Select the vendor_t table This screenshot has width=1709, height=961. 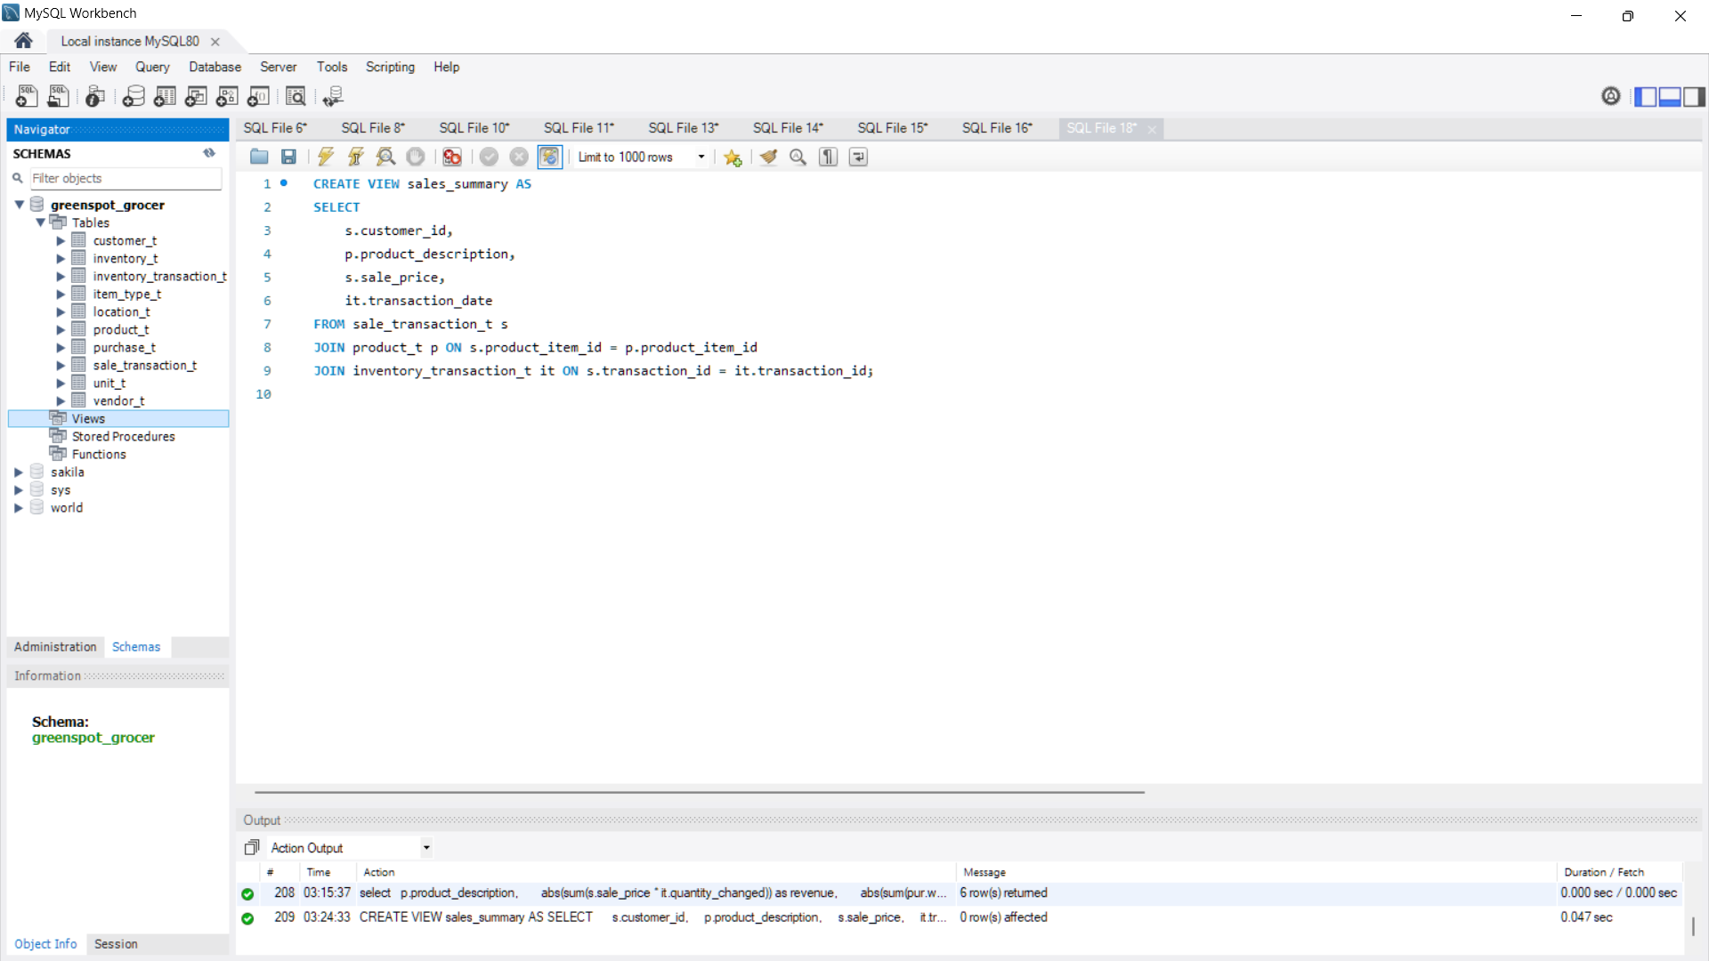point(118,400)
